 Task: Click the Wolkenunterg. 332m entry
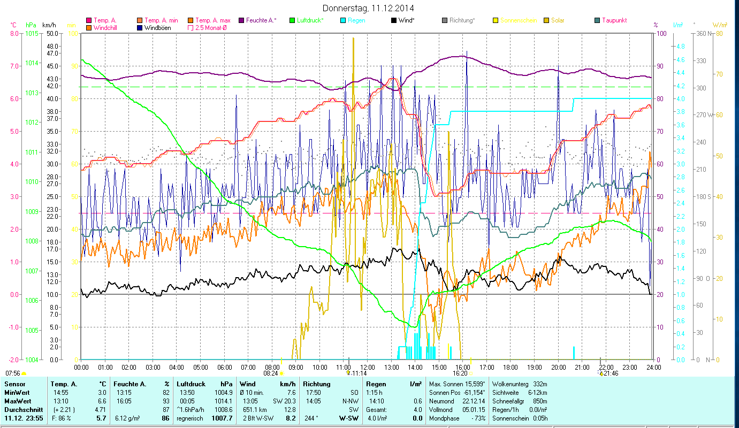click(519, 384)
